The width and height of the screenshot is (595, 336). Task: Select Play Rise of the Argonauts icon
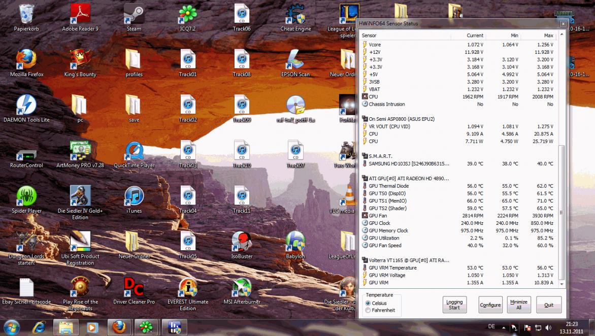80,293
